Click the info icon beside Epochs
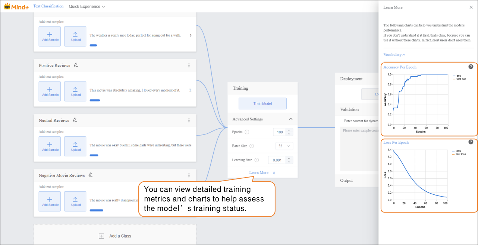The image size is (478, 245). 247,132
